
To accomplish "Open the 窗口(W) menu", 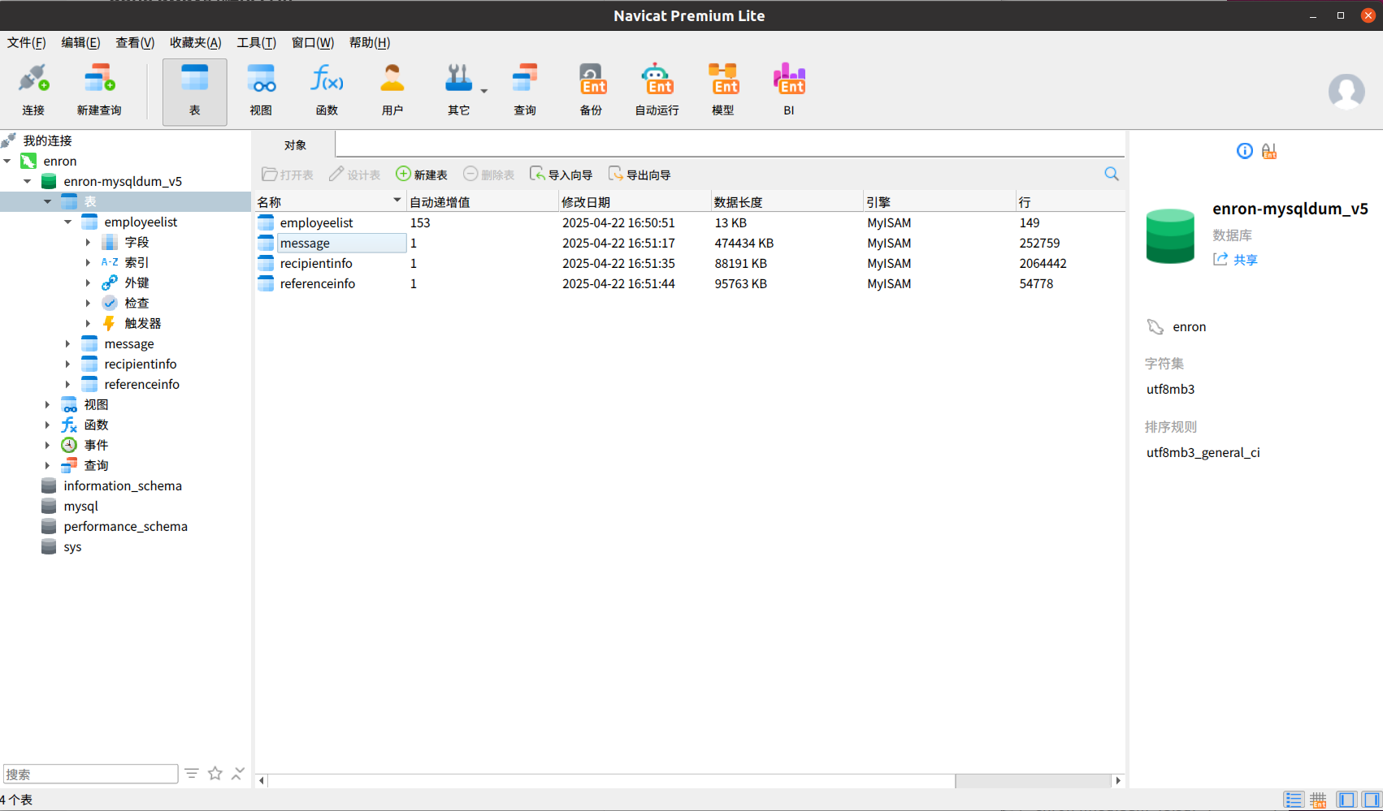I will click(313, 42).
